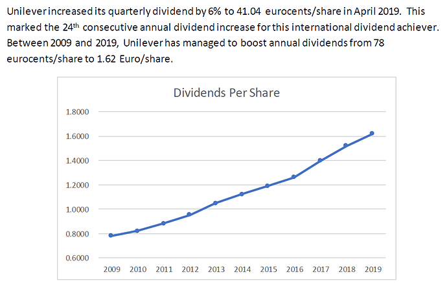This screenshot has width=447, height=283.
Task: Select the 2009 data point on the line
Action: [111, 235]
